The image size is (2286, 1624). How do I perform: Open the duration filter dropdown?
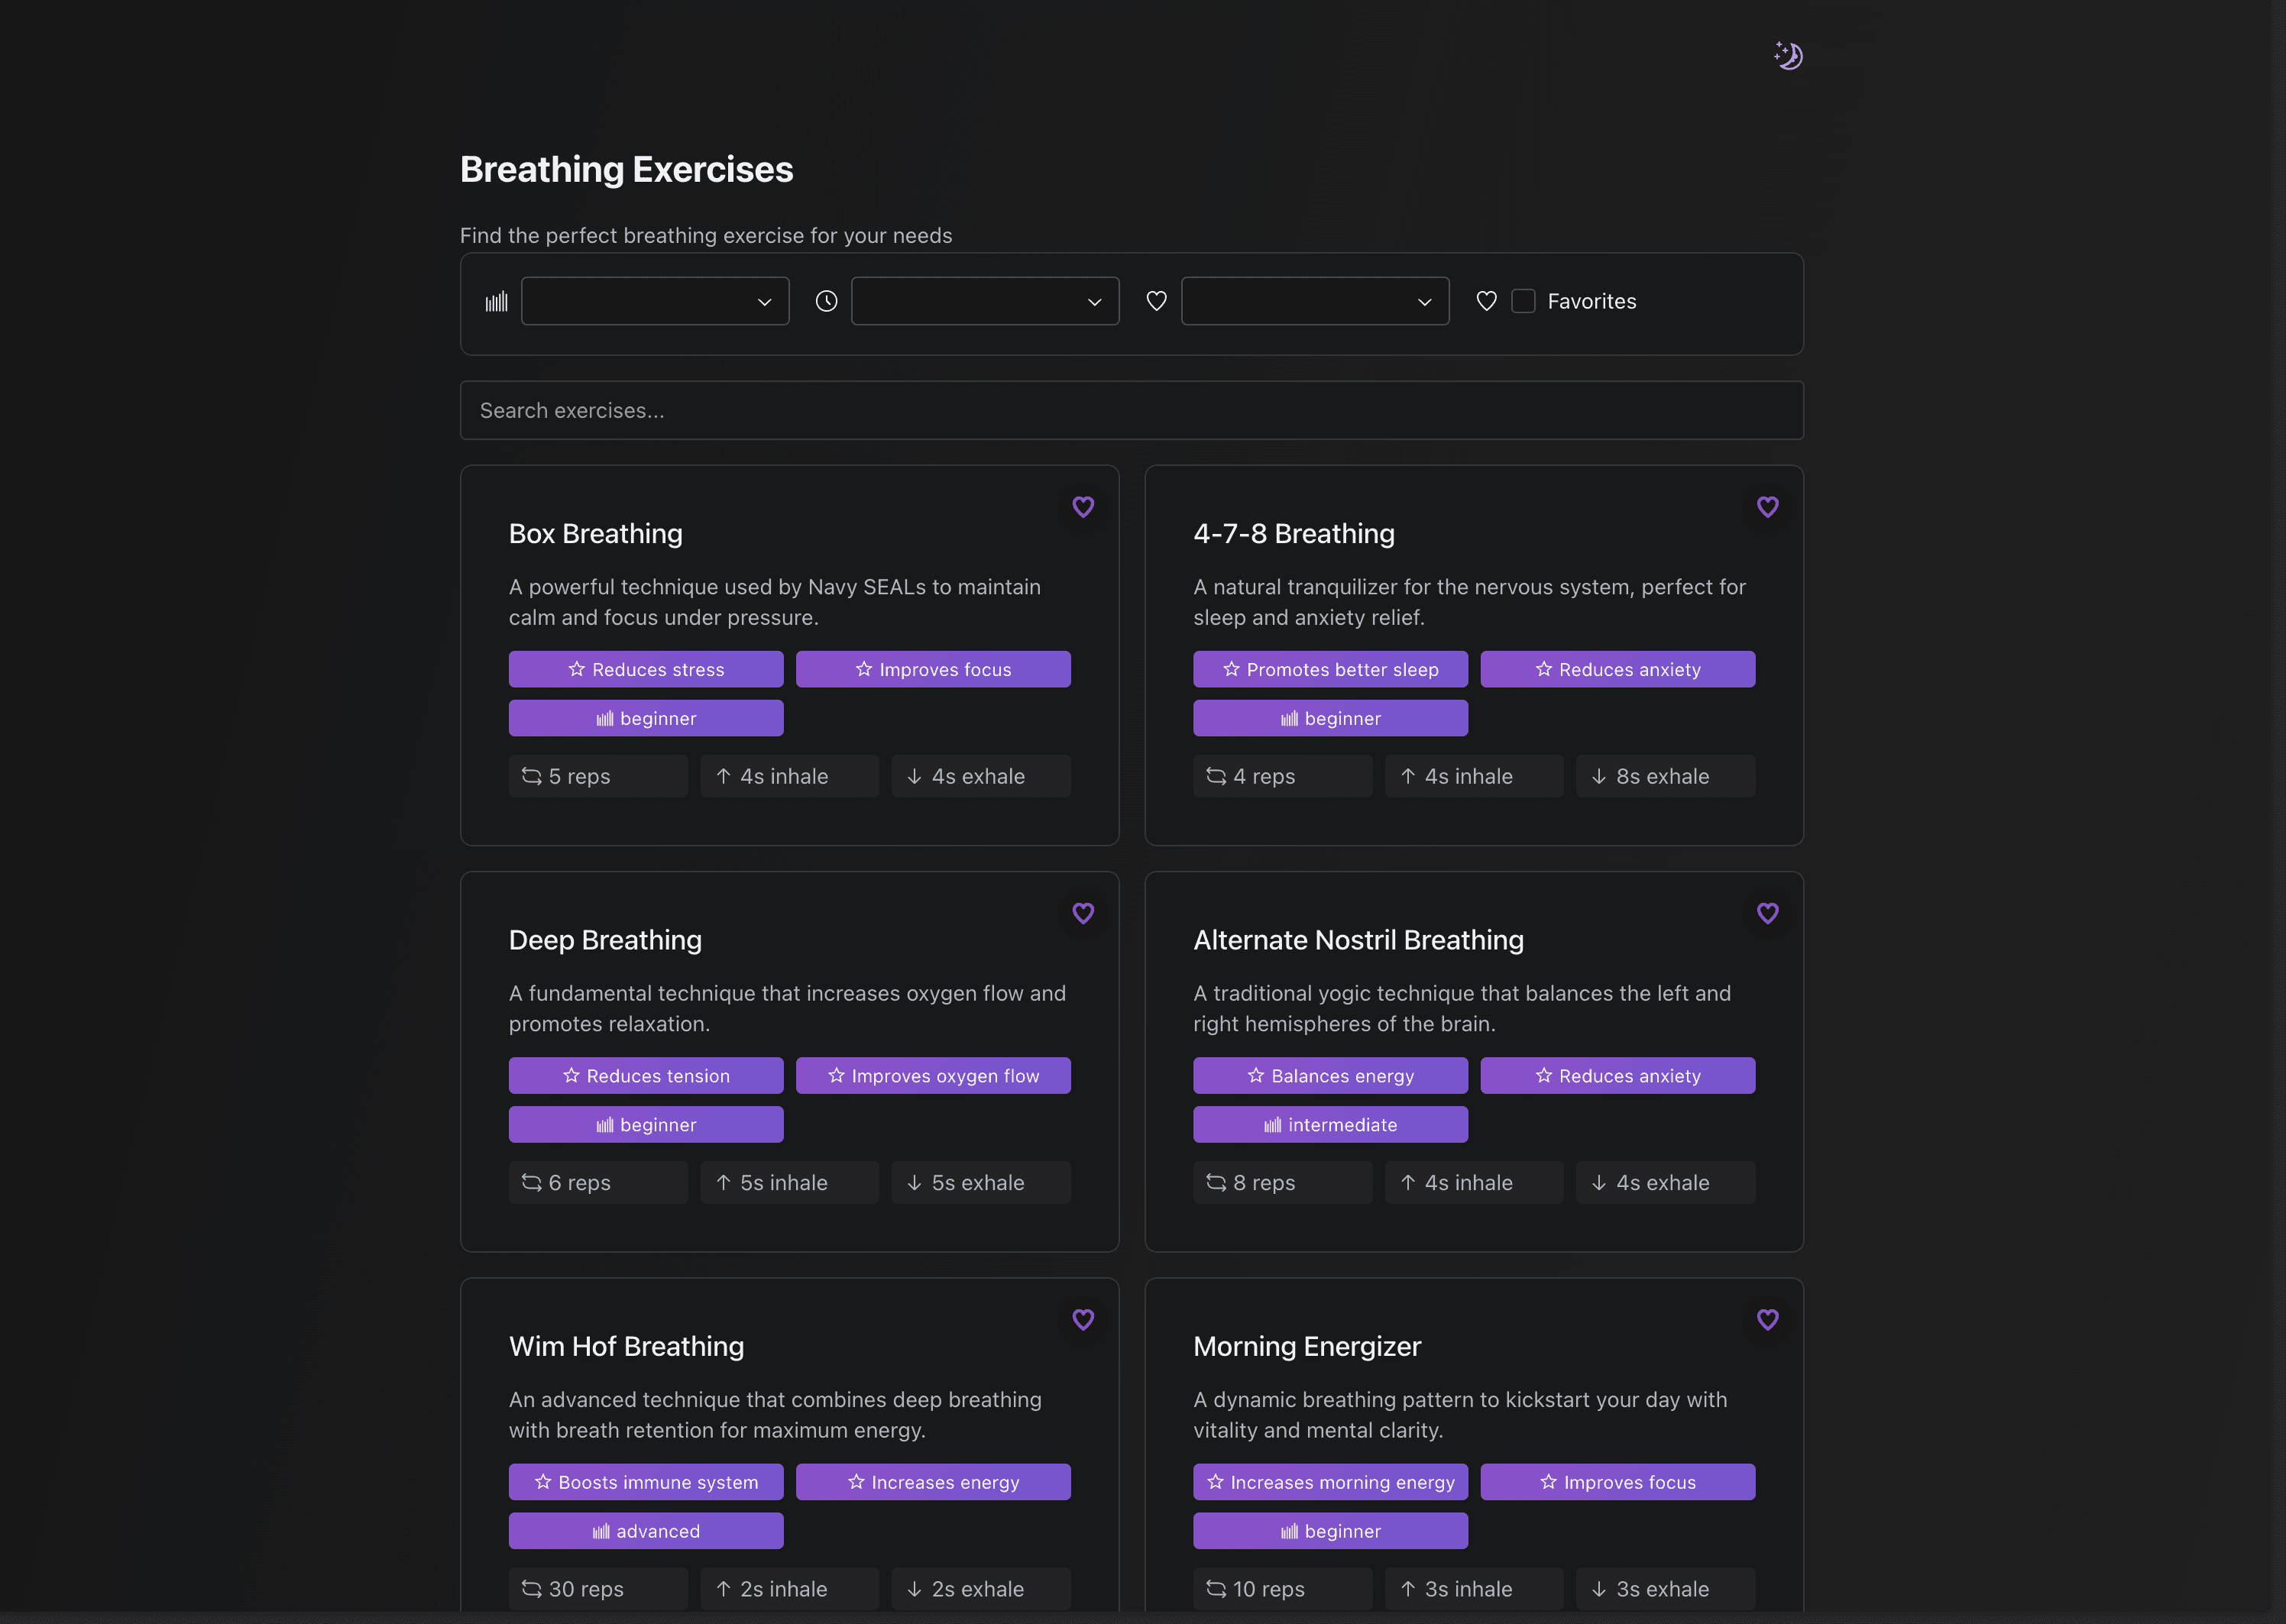tap(985, 300)
